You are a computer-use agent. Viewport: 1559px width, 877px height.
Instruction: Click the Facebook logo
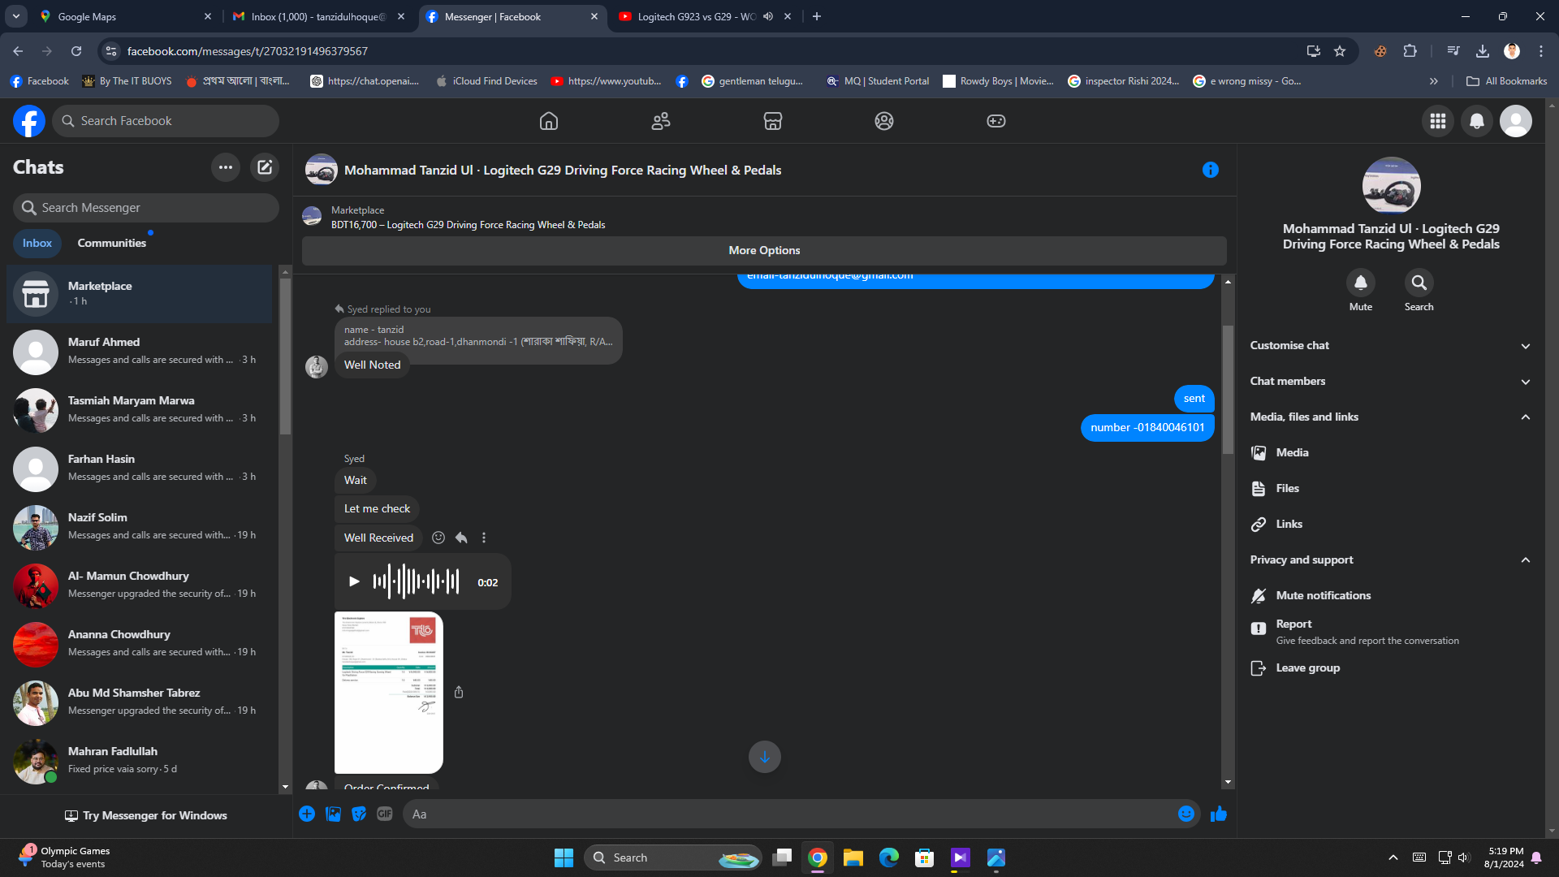pyautogui.click(x=29, y=121)
